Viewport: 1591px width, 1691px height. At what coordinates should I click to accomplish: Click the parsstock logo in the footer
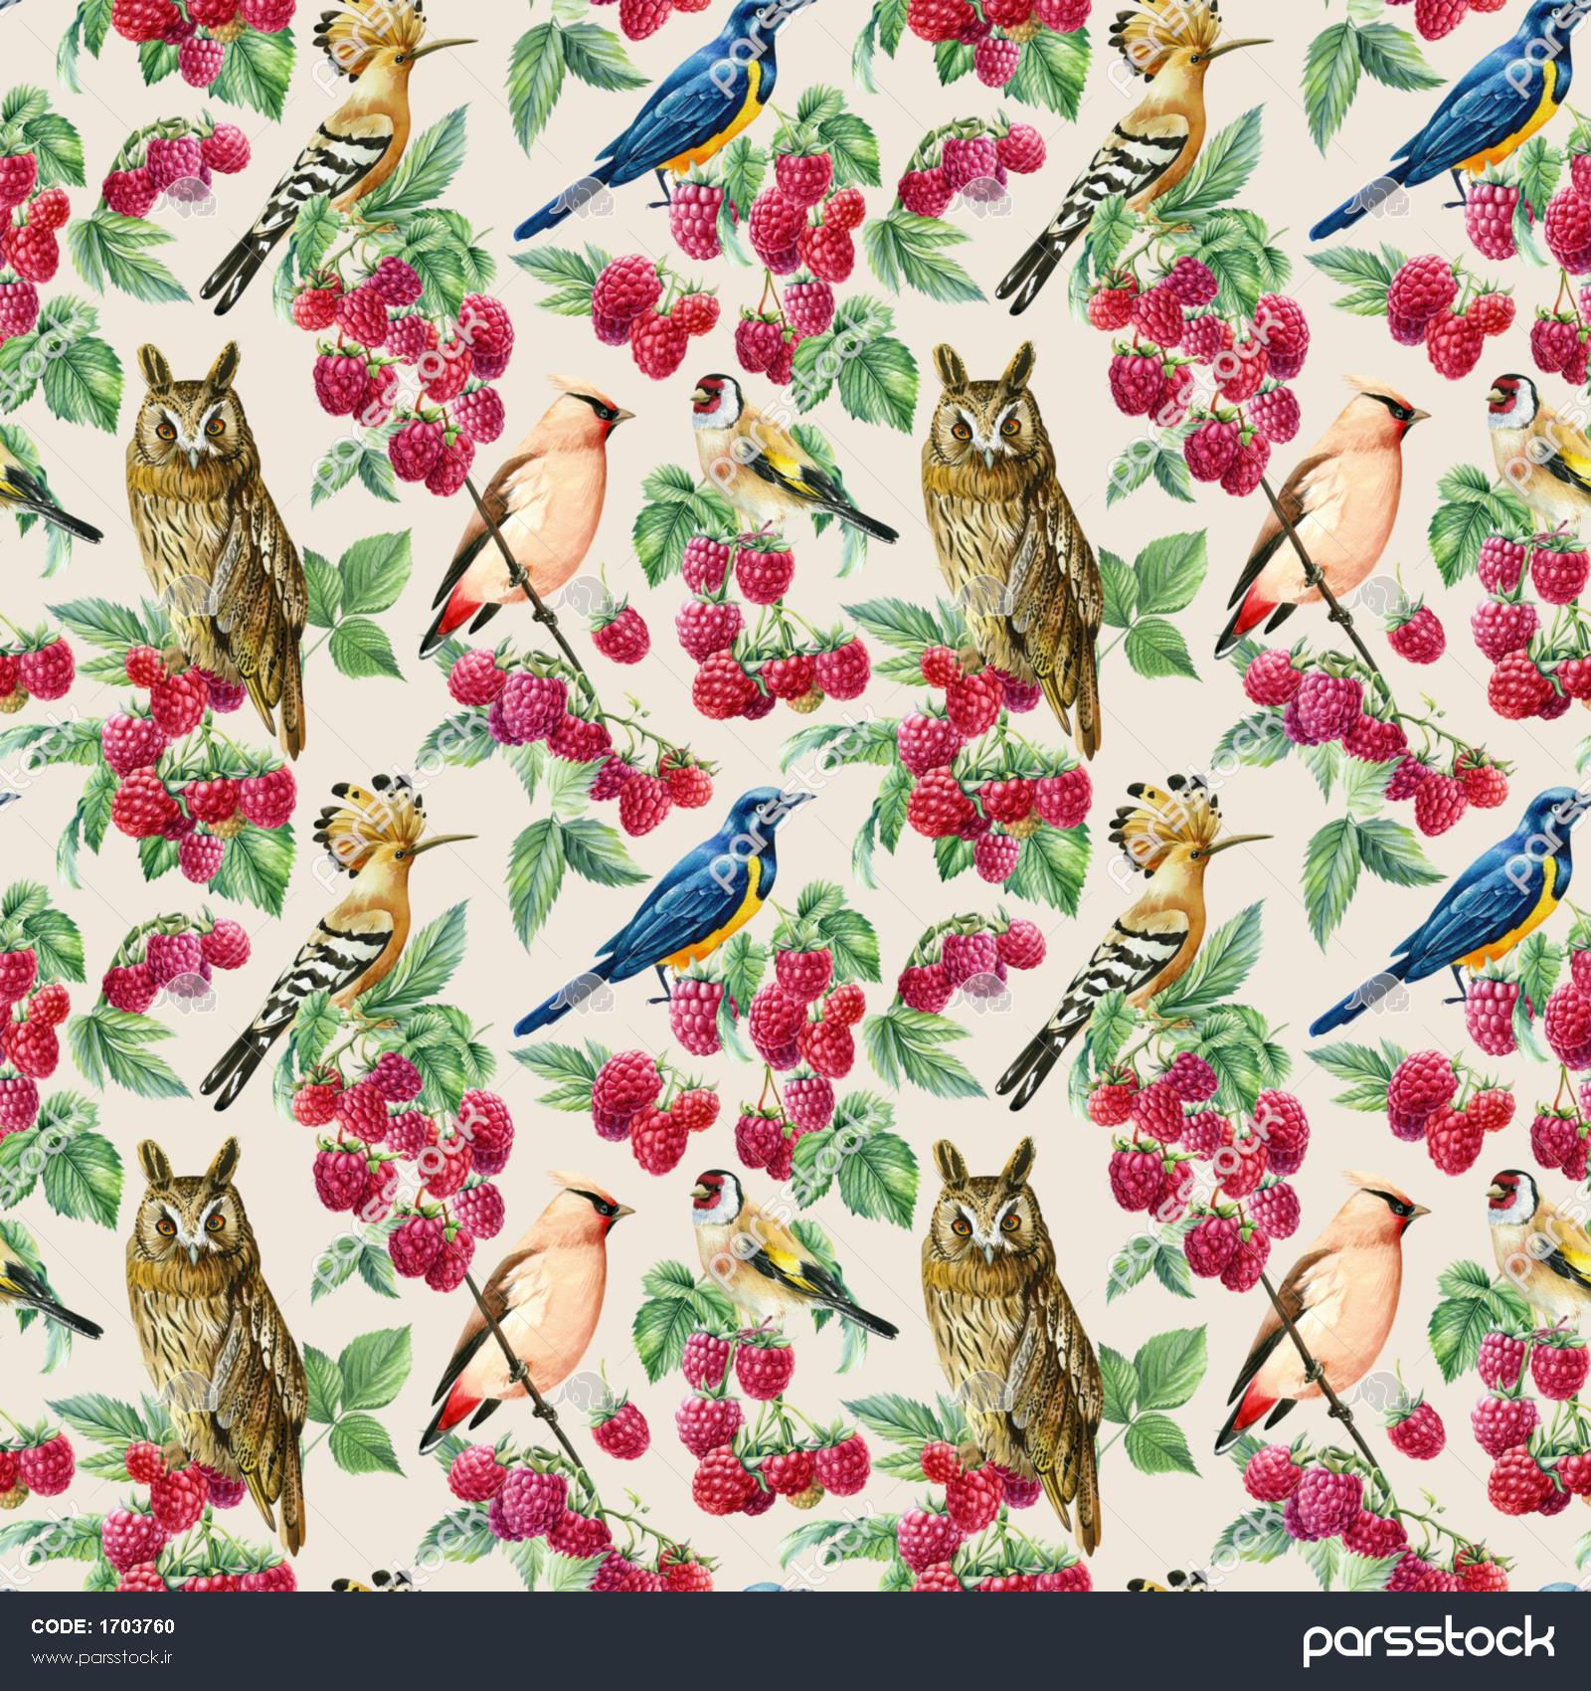pos(1428,1639)
